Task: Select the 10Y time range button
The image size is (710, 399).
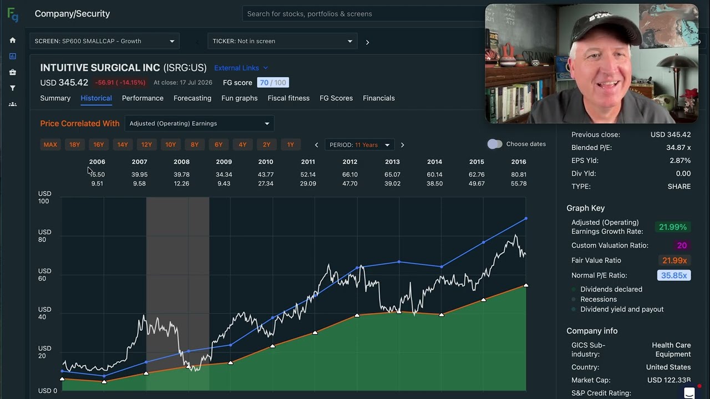Action: pos(170,145)
